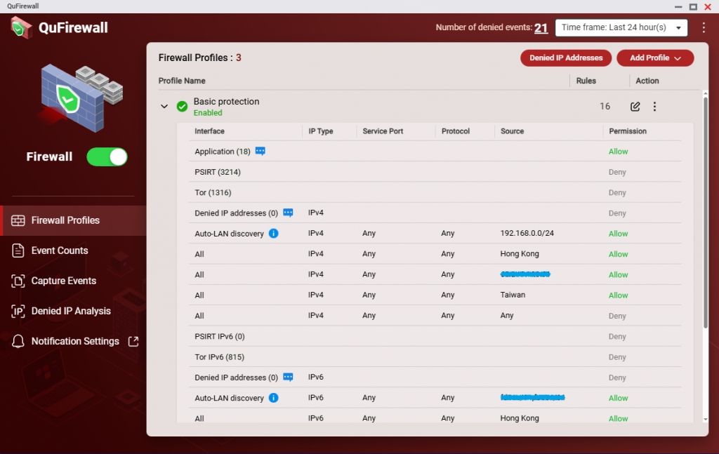Click the Taiwan source cell

(513, 295)
